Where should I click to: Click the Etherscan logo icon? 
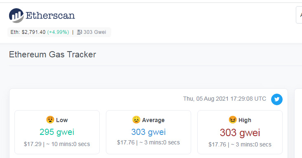(x=16, y=15)
